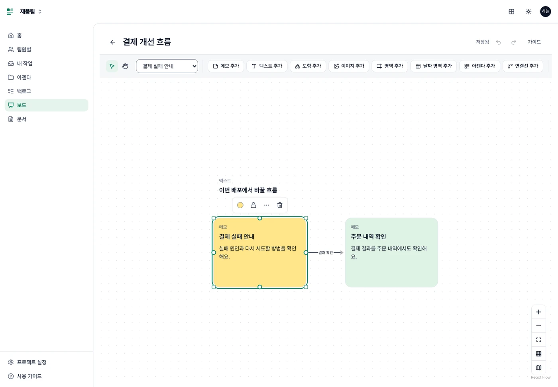The height and width of the screenshot is (387, 558).
Task: Open 프로젝트 설정 in the sidebar
Action: [x=46, y=362]
